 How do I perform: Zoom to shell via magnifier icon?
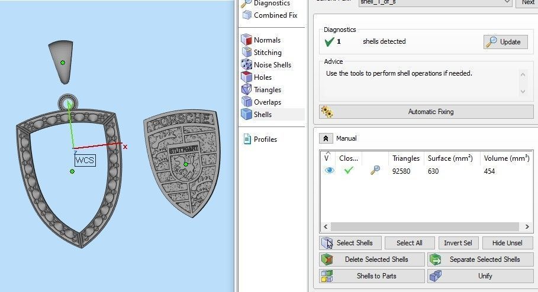pyautogui.click(x=375, y=170)
